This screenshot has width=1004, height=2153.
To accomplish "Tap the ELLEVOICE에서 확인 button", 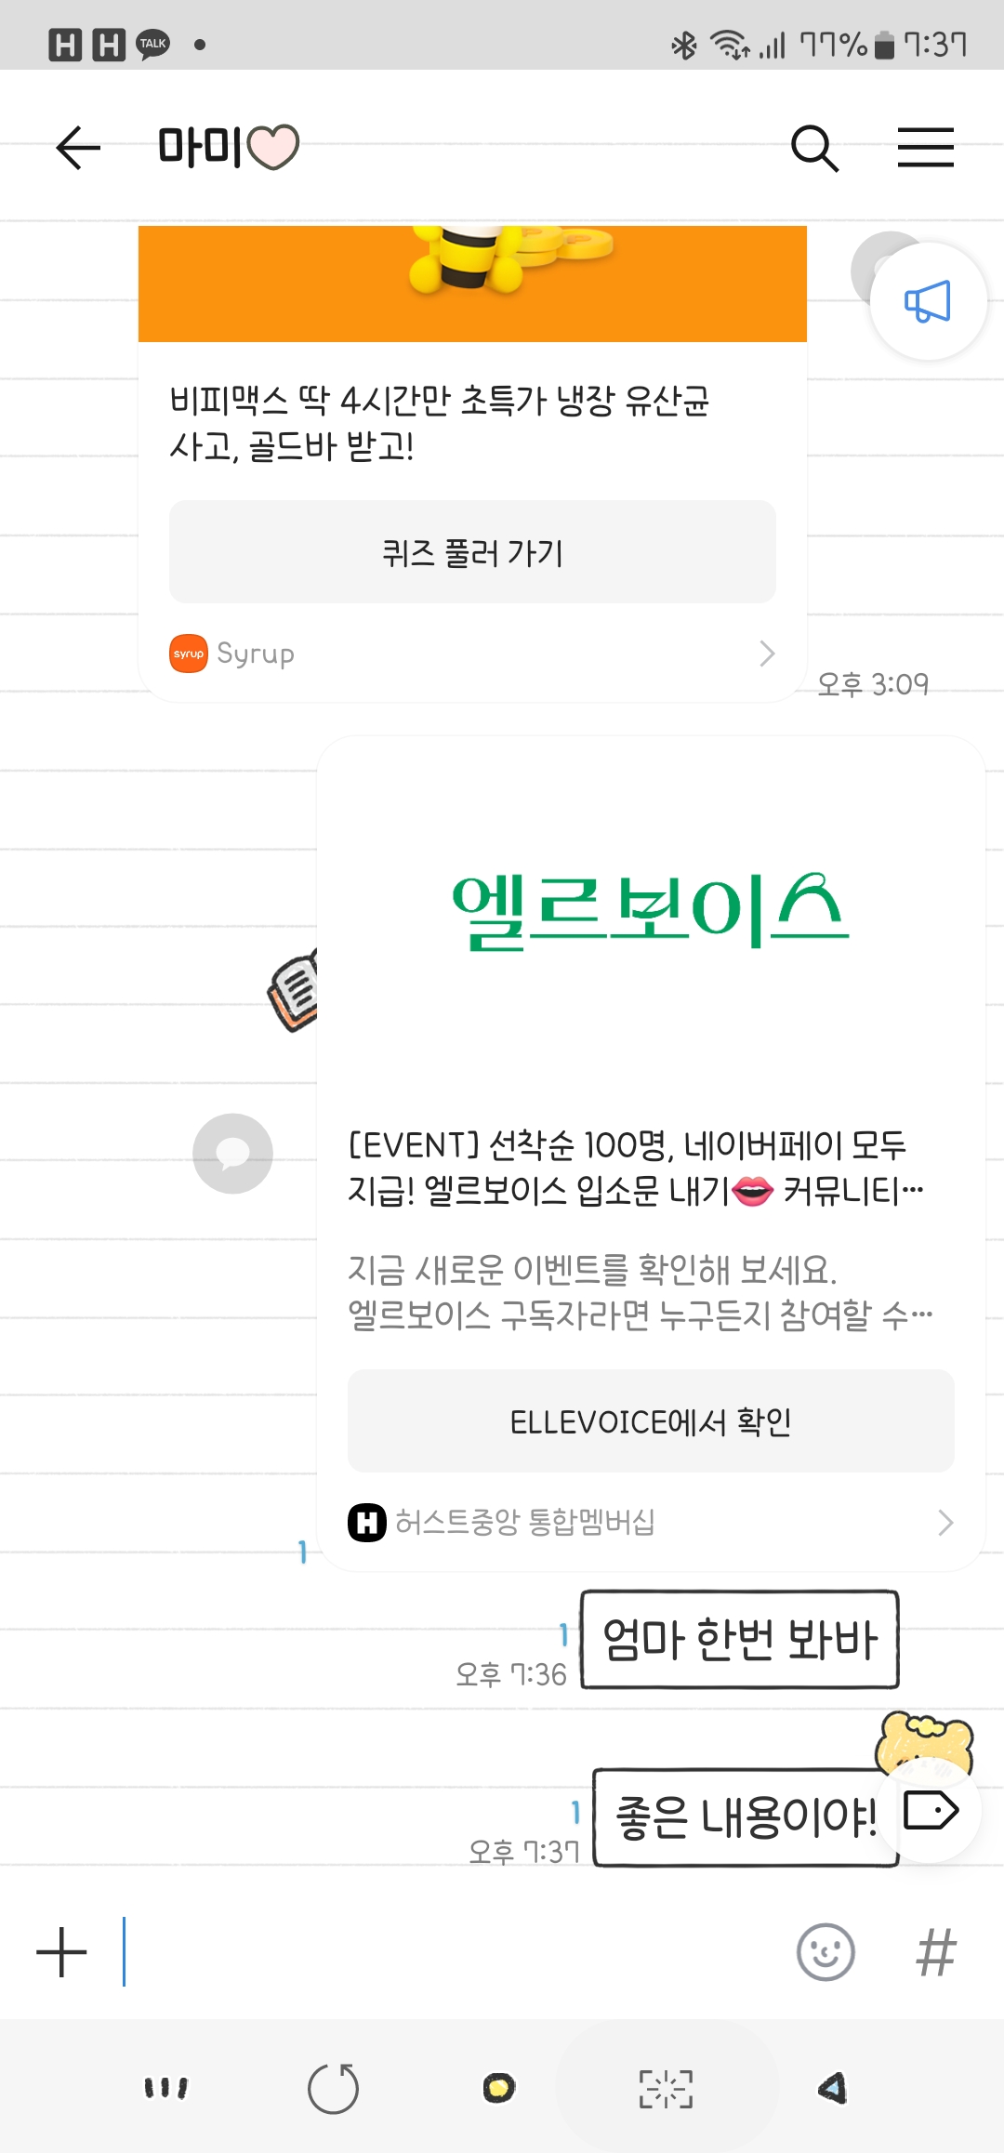I will (x=651, y=1421).
